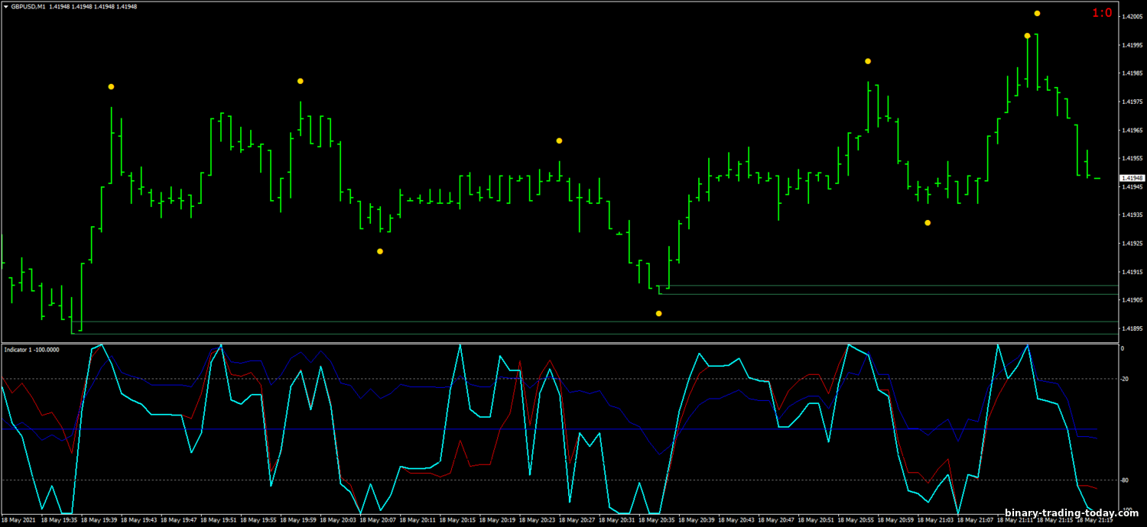Click yellow dot above the 20:55 swing high
1147x527 pixels.
click(868, 61)
